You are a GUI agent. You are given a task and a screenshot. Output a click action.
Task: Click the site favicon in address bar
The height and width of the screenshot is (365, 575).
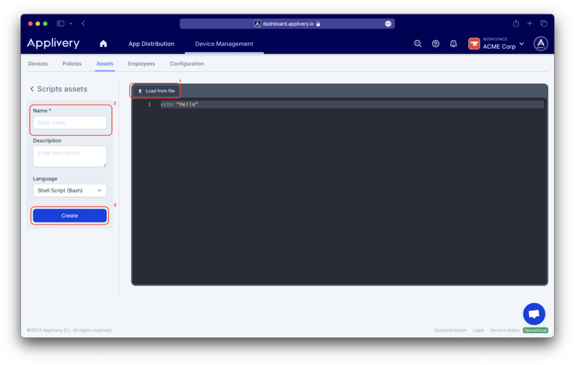point(257,24)
